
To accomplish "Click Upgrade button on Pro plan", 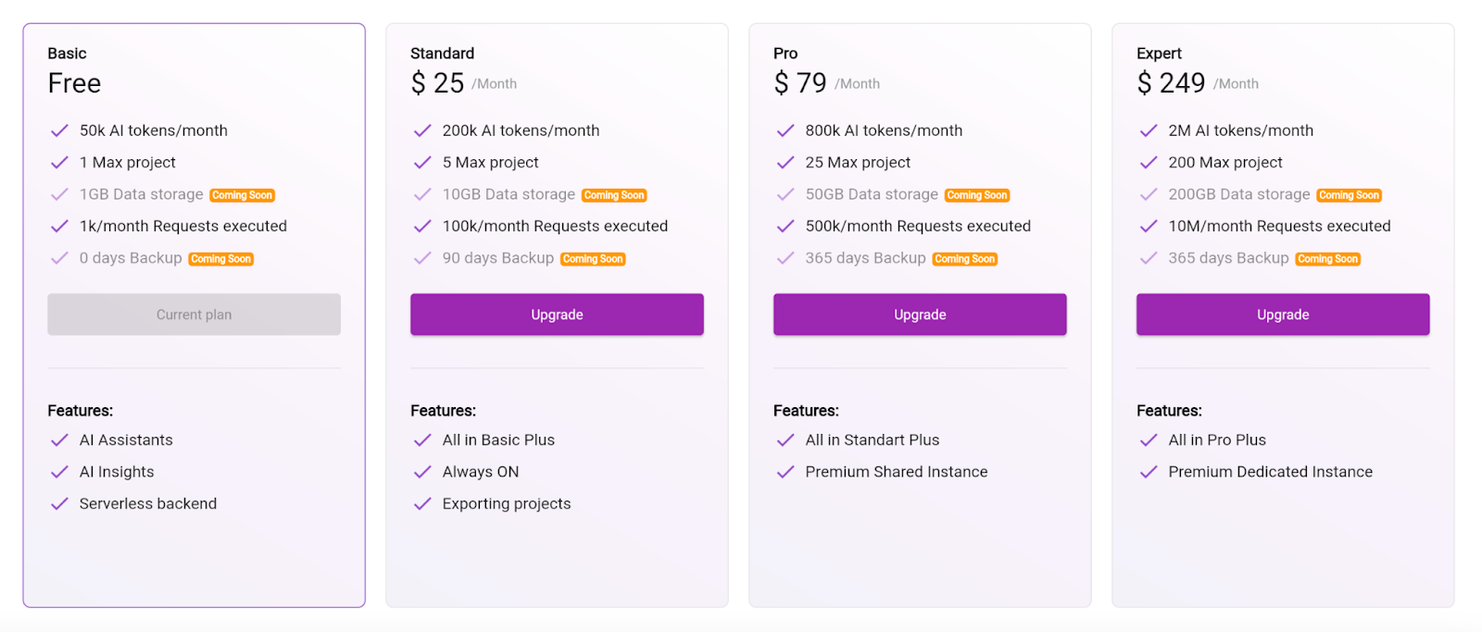I will (920, 315).
